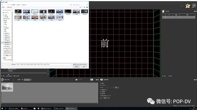The width and height of the screenshot is (197, 110).
Task: Confirm with the Open button in file dialog
Action: (x=76, y=67)
